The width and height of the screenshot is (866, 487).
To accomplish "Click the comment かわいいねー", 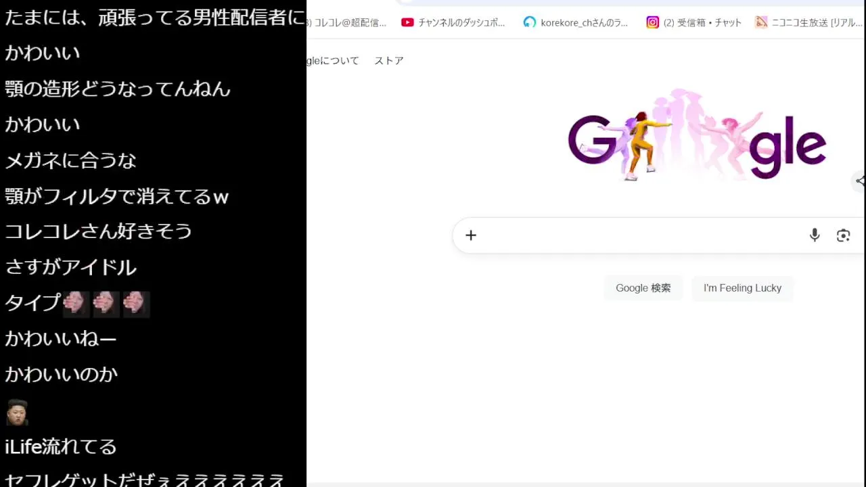I will click(61, 338).
